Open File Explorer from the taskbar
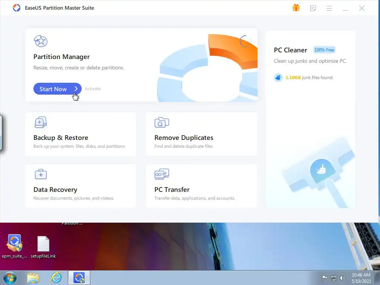This screenshot has width=380, height=285. coord(33,278)
